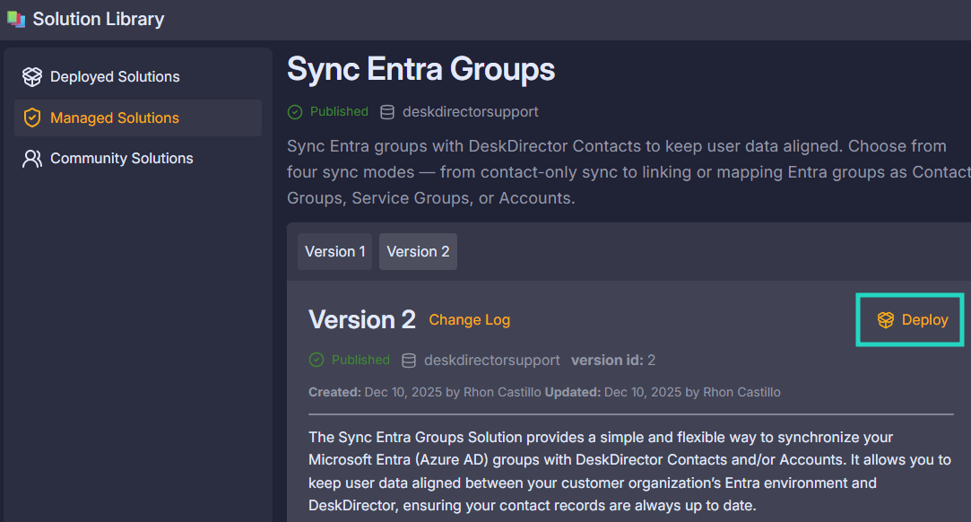Click the Managed Solutions shield icon
This screenshot has width=971, height=522.
click(x=32, y=117)
